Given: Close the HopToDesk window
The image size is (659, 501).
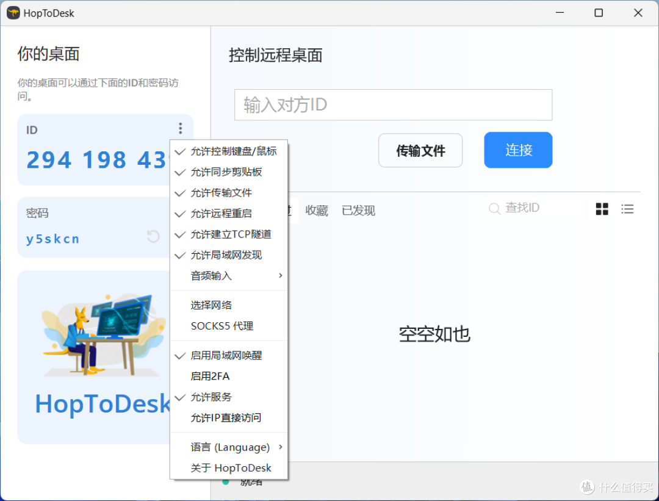Looking at the screenshot, I should 638,13.
